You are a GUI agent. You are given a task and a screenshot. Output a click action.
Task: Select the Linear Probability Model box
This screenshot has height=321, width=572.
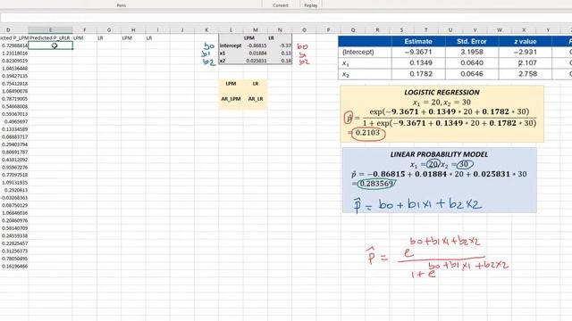coord(439,180)
